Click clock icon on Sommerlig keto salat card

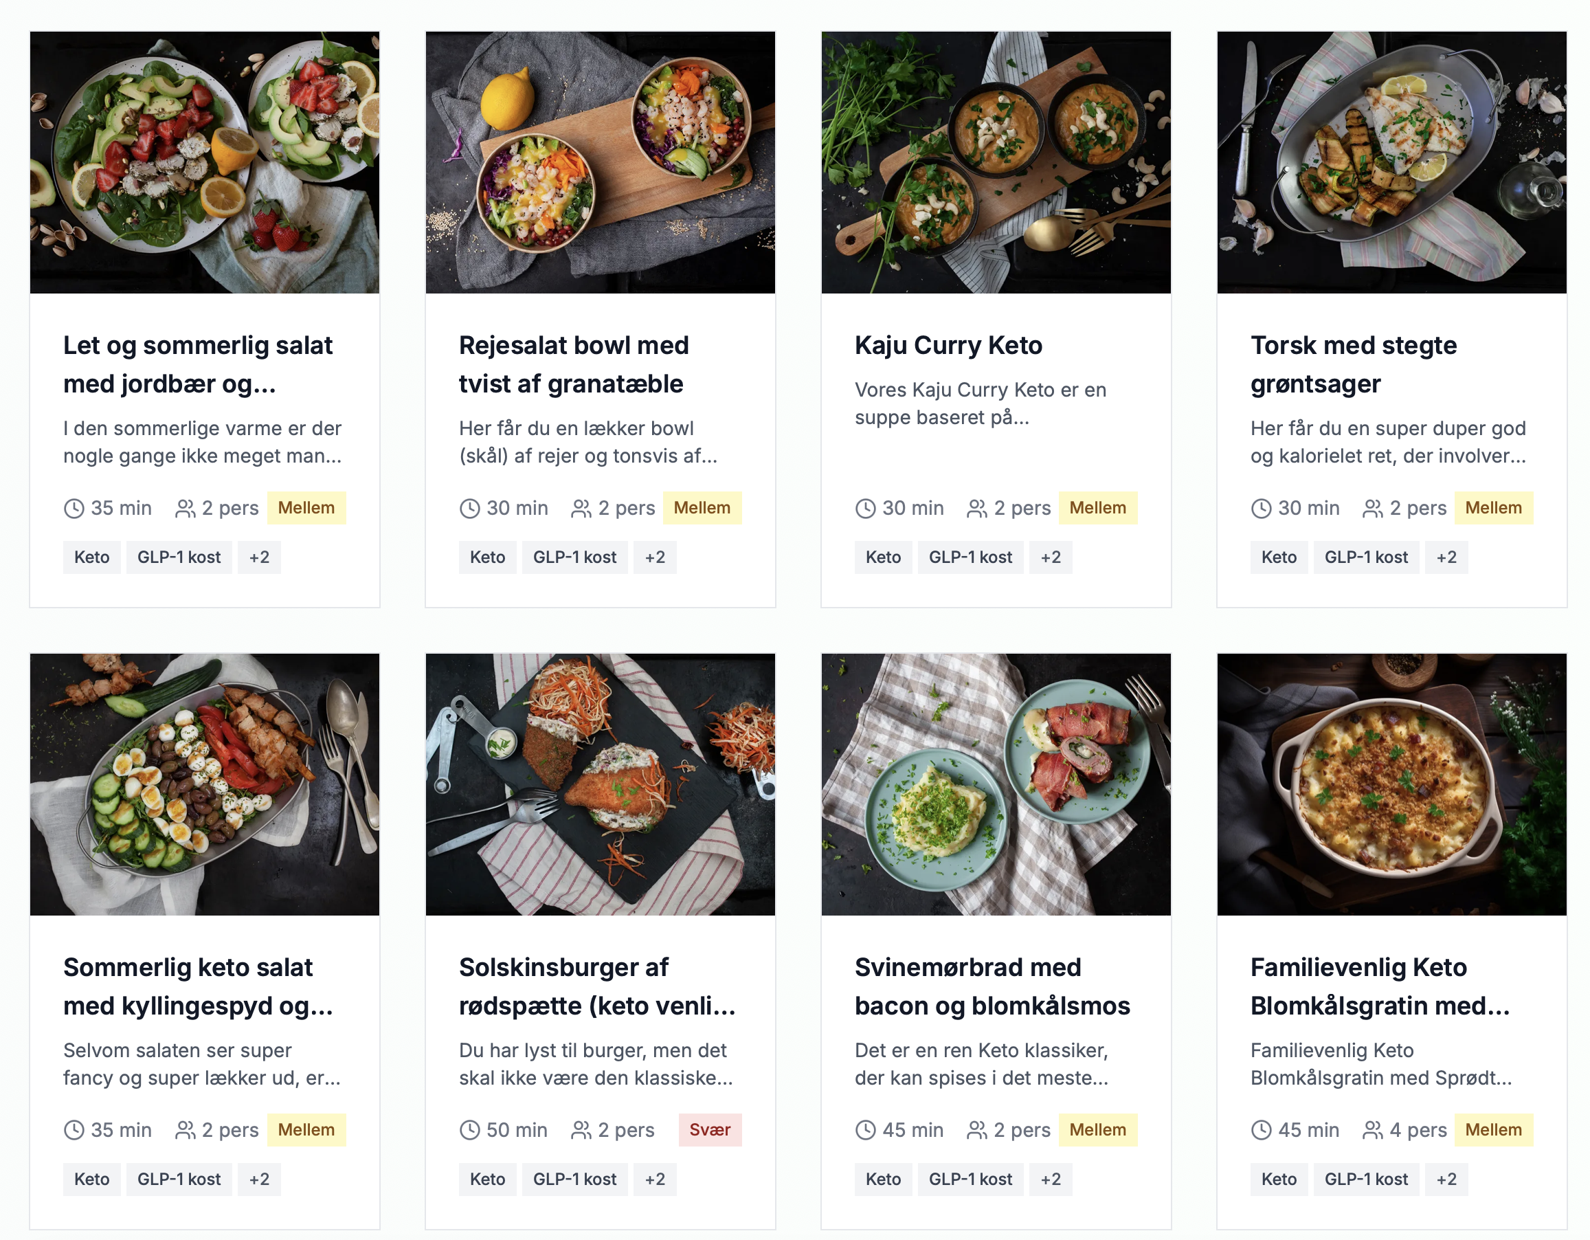74,1130
